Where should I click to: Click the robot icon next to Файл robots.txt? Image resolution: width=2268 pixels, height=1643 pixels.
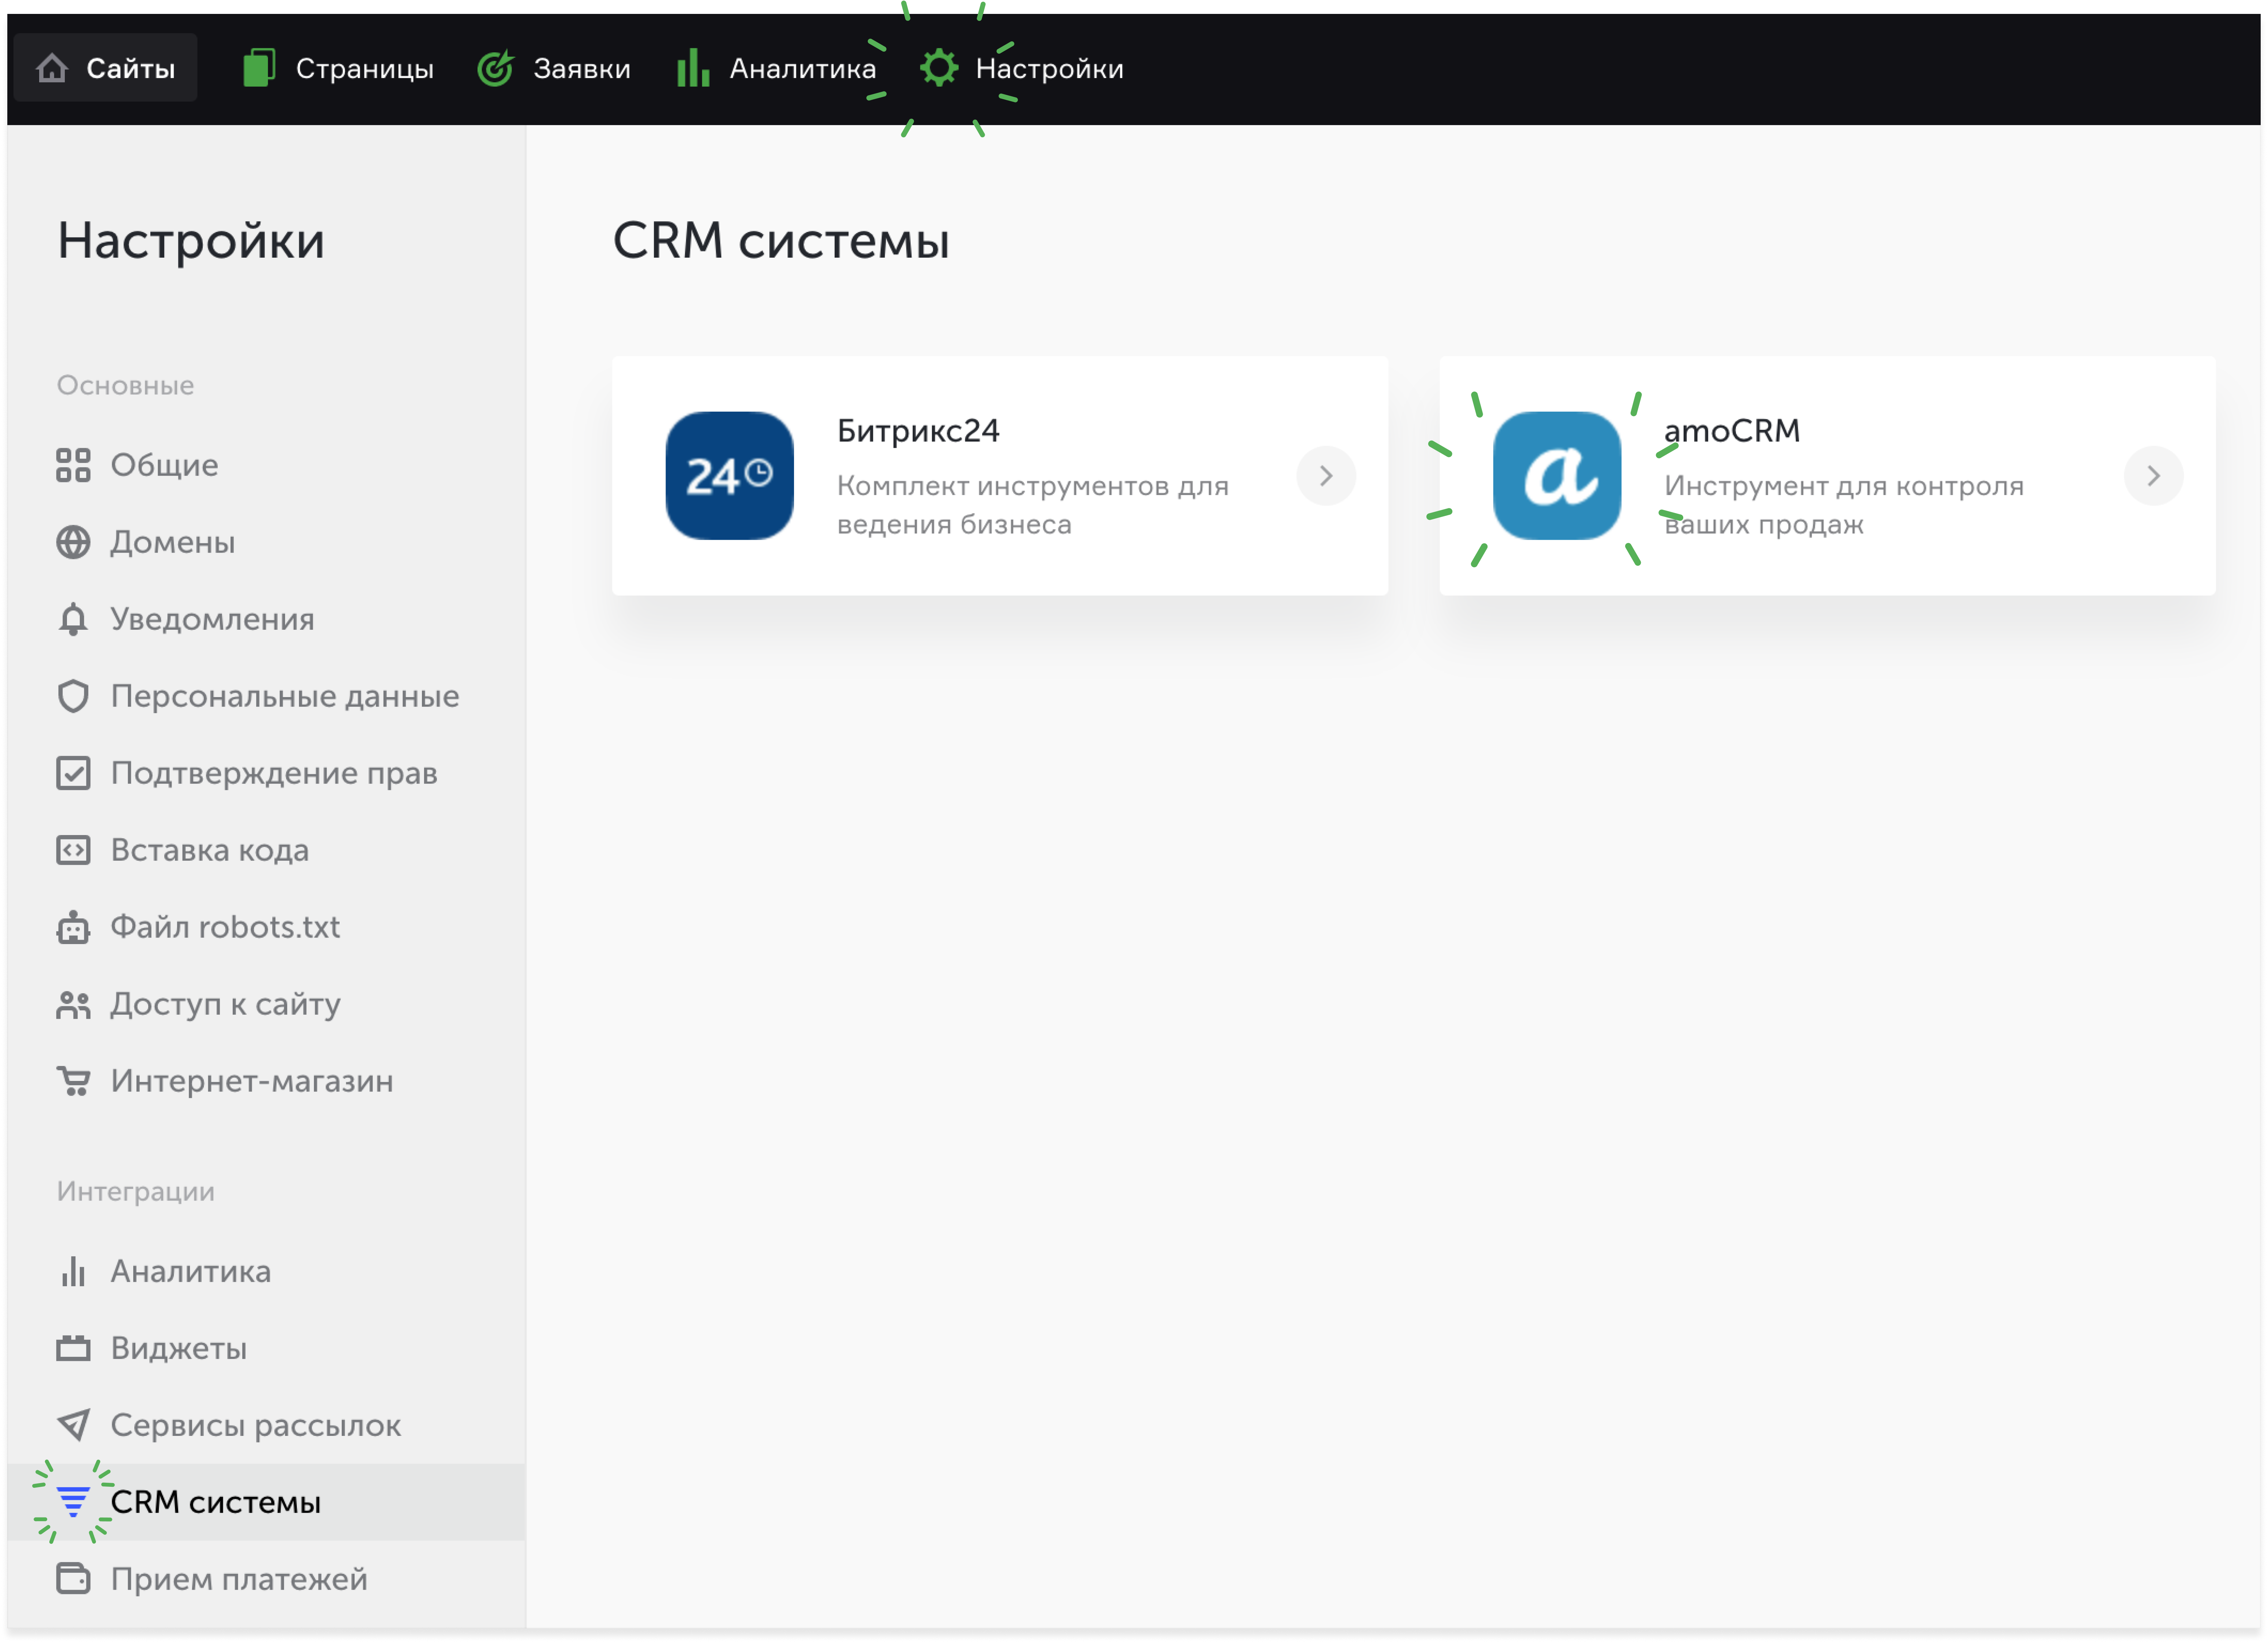[x=73, y=927]
